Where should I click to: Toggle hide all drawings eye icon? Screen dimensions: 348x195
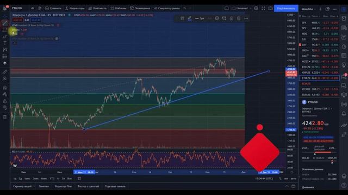pos(5,108)
